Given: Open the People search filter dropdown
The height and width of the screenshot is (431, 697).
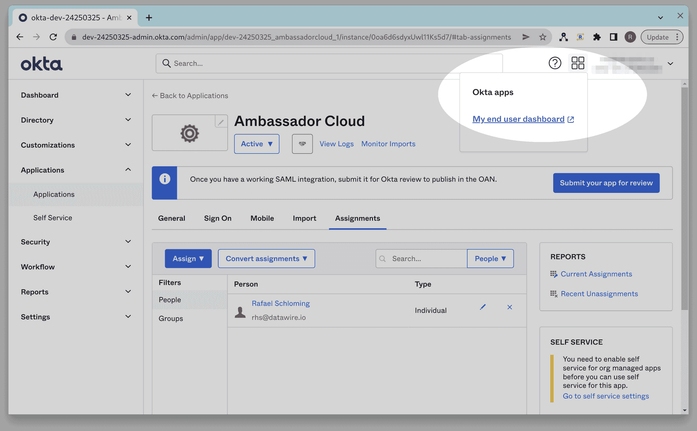Looking at the screenshot, I should 490,259.
